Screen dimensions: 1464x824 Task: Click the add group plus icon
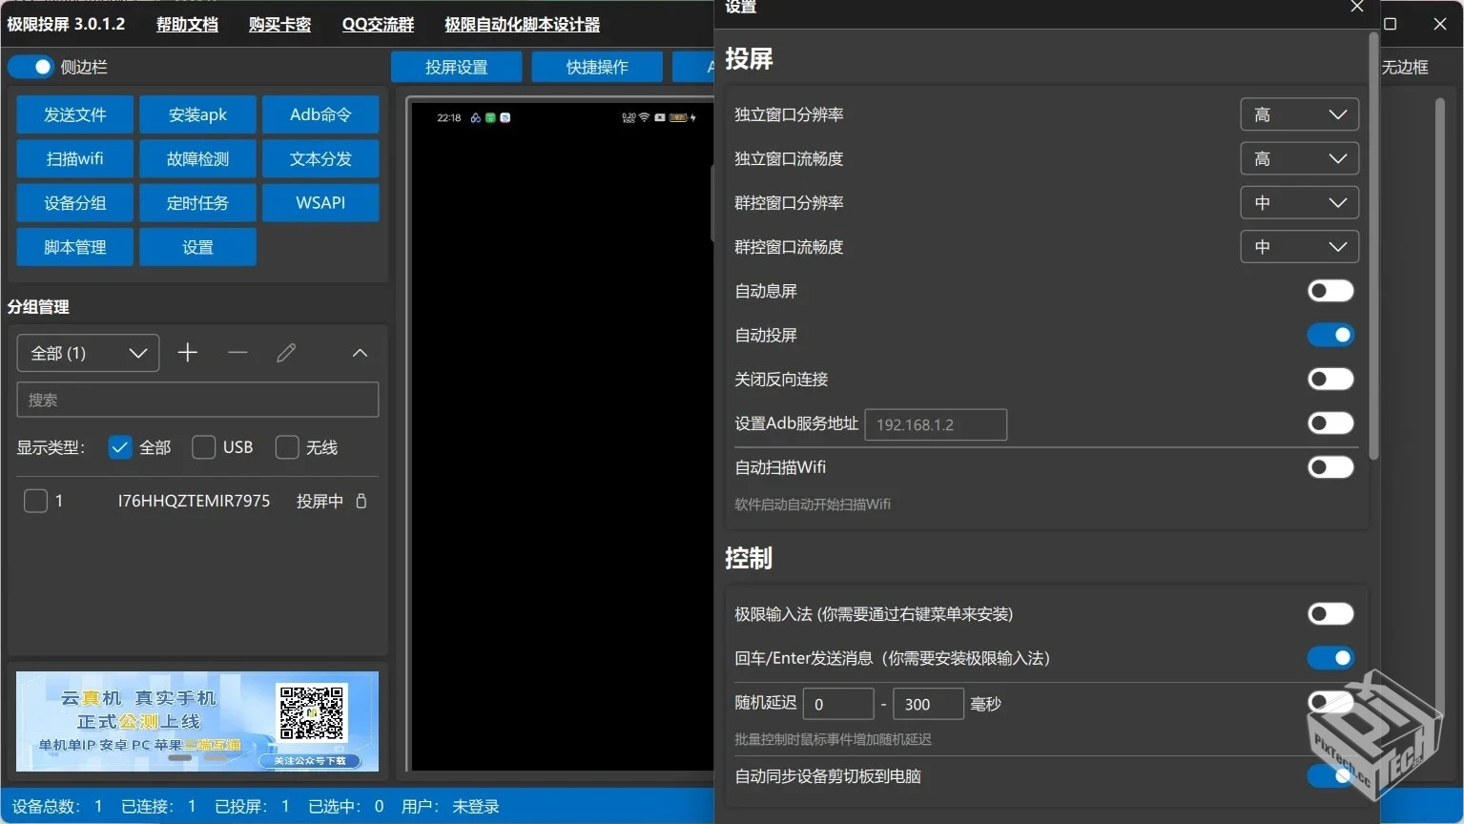[187, 353]
